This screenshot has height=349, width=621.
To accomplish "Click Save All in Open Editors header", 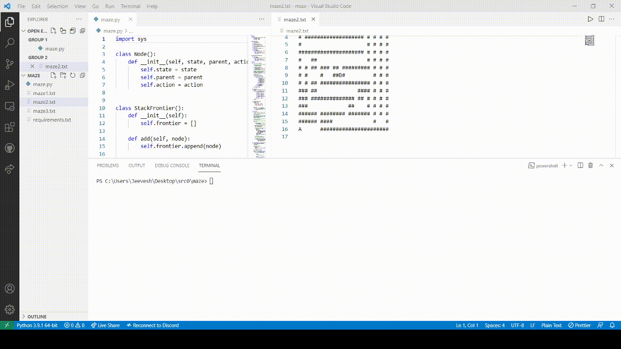I will tap(73, 31).
